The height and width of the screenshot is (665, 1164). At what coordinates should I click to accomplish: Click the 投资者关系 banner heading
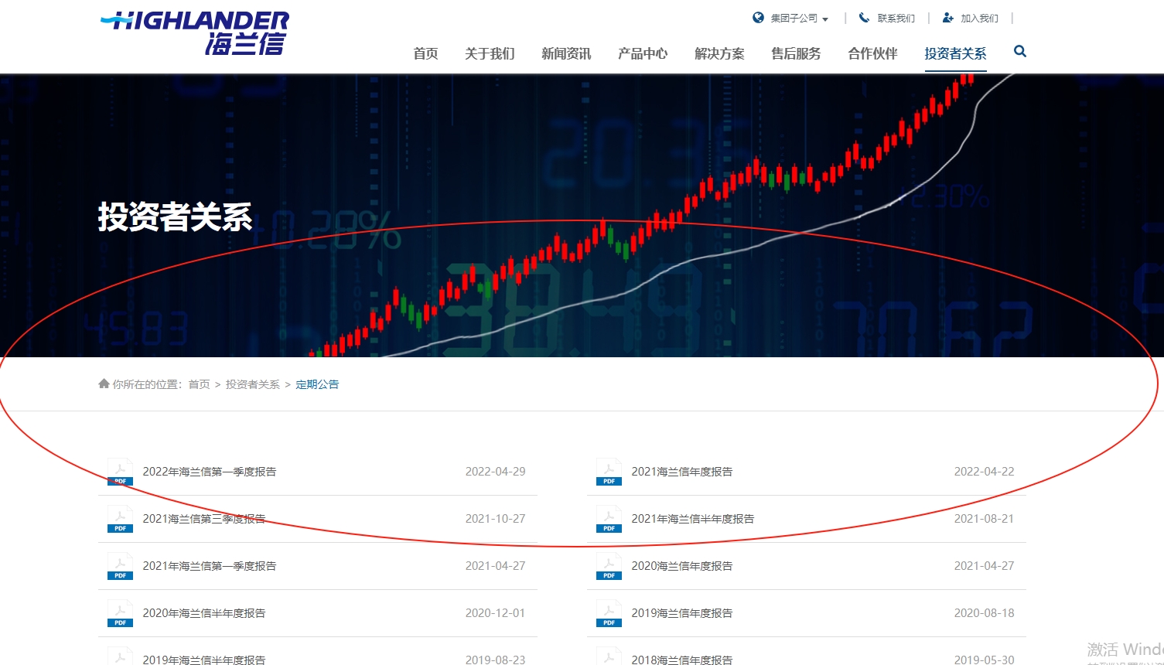click(175, 217)
